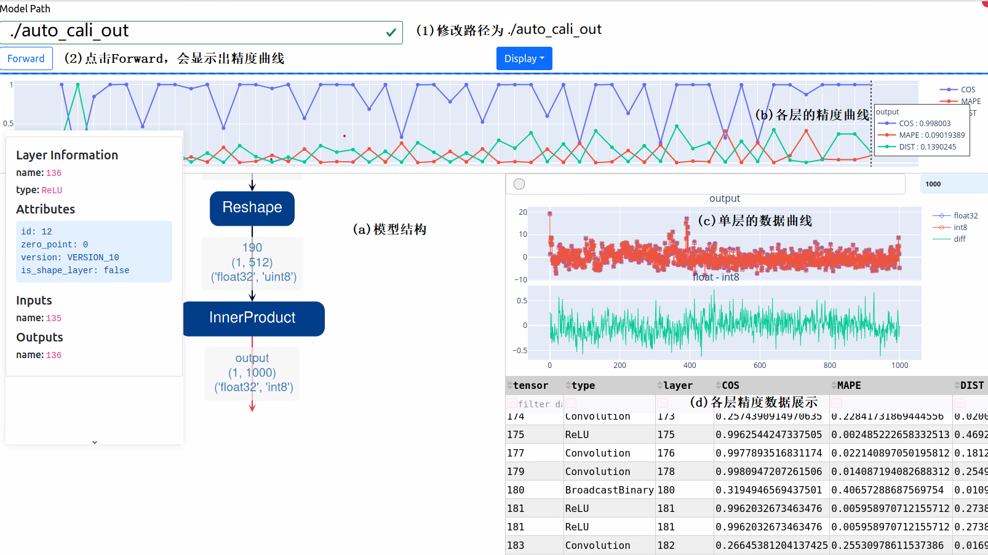Select the Reshape node in the graph
The width and height of the screenshot is (988, 555).
(x=252, y=208)
